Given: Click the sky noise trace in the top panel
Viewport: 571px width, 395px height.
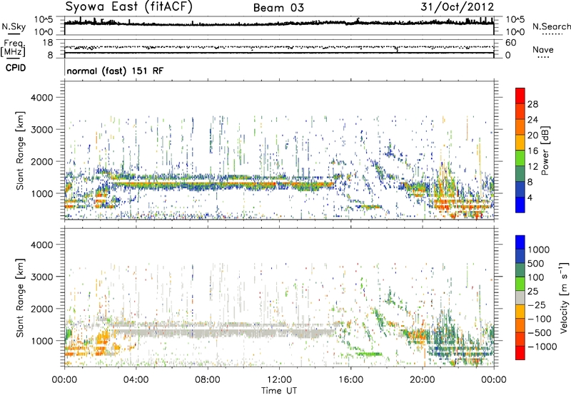Looking at the screenshot, I should pos(279,24).
